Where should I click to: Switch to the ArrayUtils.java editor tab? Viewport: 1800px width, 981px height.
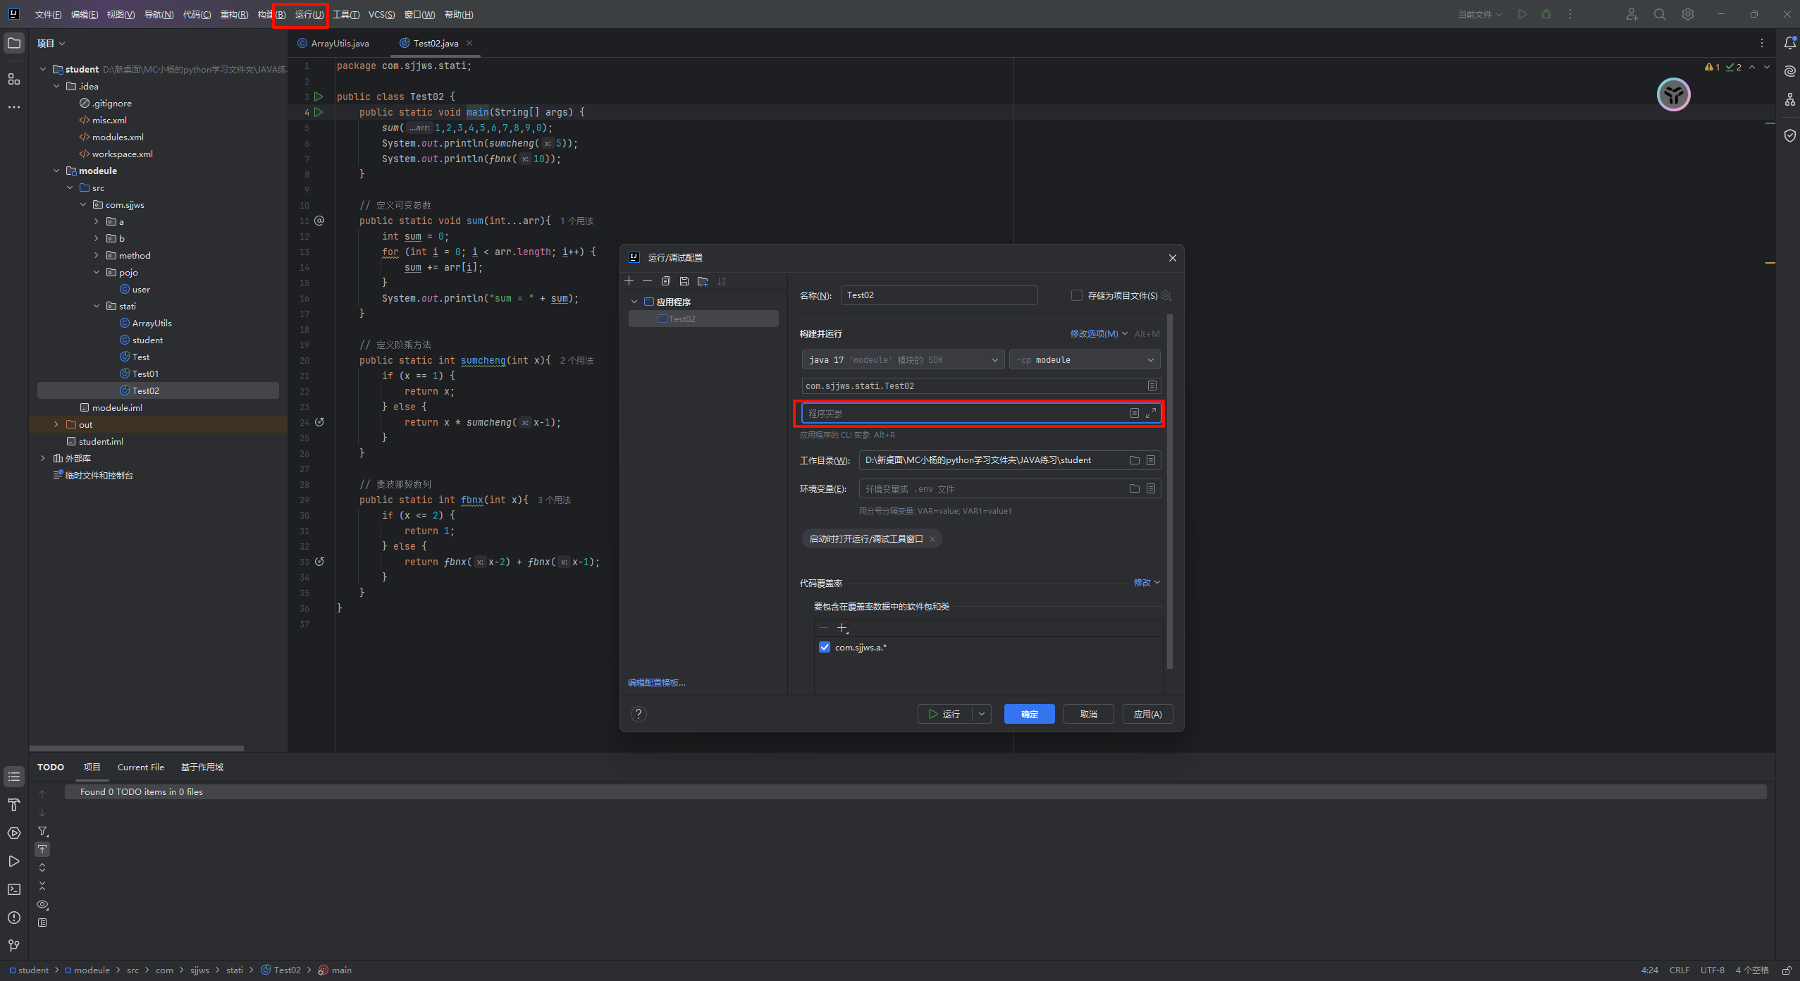point(339,43)
